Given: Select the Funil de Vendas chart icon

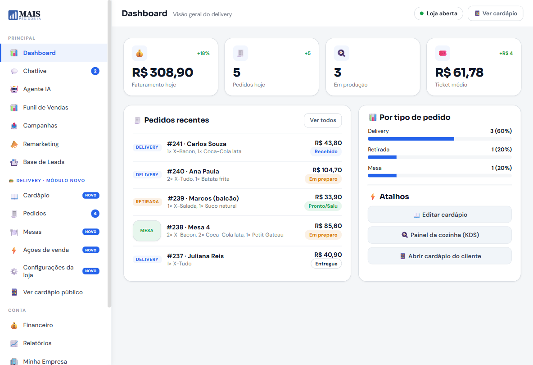Looking at the screenshot, I should (x=14, y=108).
